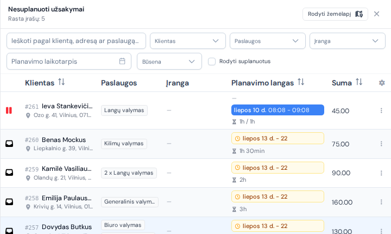Viewport: 391px width, 234px height.
Task: Sort by Suma column arrows
Action: point(359,82)
